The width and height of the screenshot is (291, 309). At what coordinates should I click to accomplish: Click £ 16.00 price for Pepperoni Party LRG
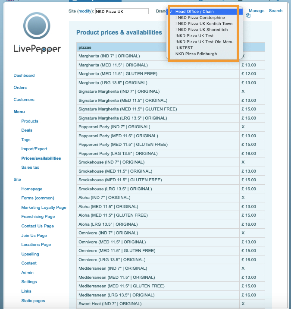[x=249, y=154]
